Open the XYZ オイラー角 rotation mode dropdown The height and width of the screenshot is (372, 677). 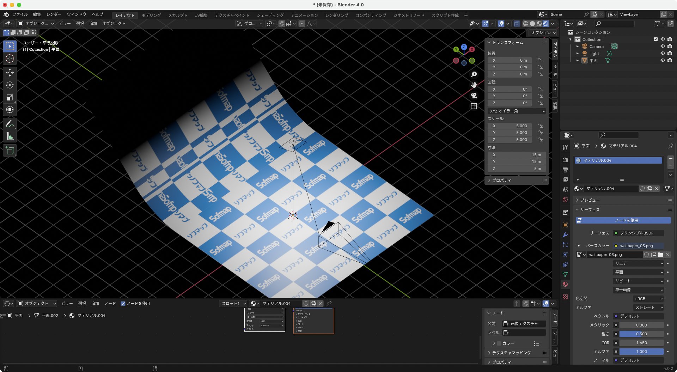pos(517,111)
